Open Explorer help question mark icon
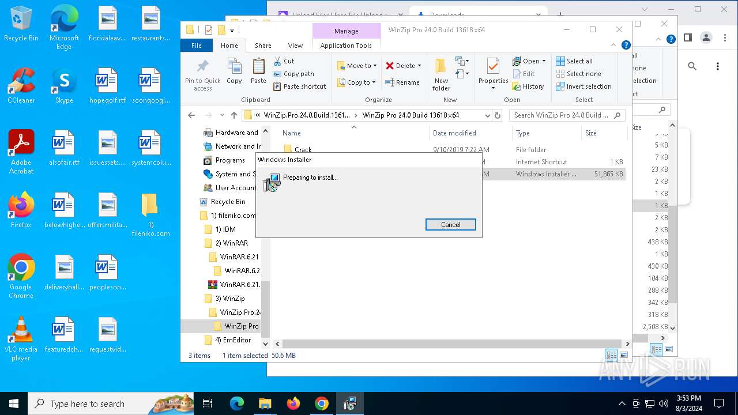The image size is (738, 415). 626,45
